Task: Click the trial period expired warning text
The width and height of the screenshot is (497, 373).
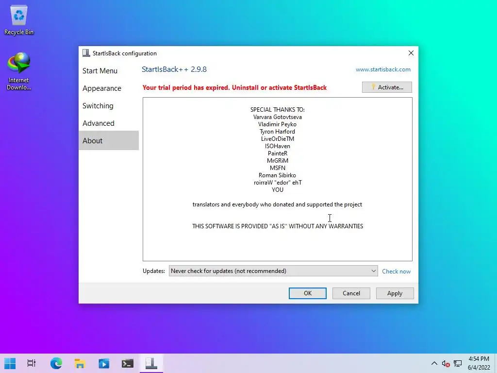Action: pyautogui.click(x=234, y=87)
